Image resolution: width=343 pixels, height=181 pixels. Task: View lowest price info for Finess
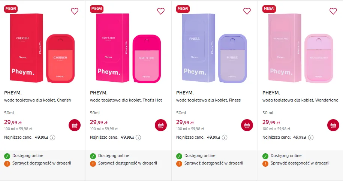pos(225,138)
